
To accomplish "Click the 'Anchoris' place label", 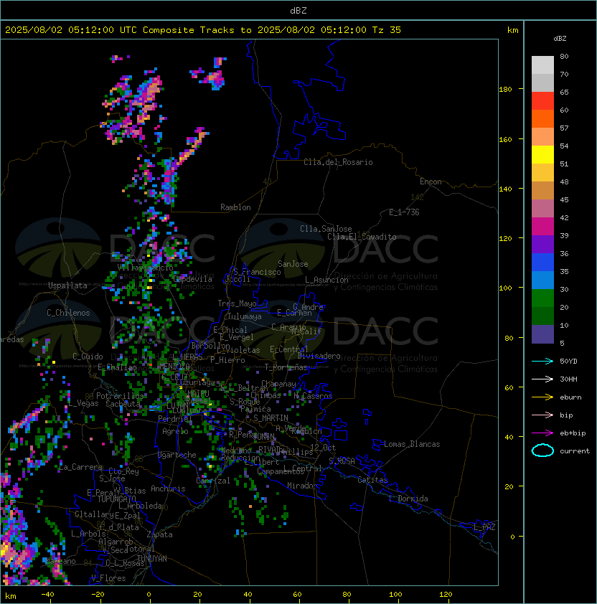I will pyautogui.click(x=168, y=489).
